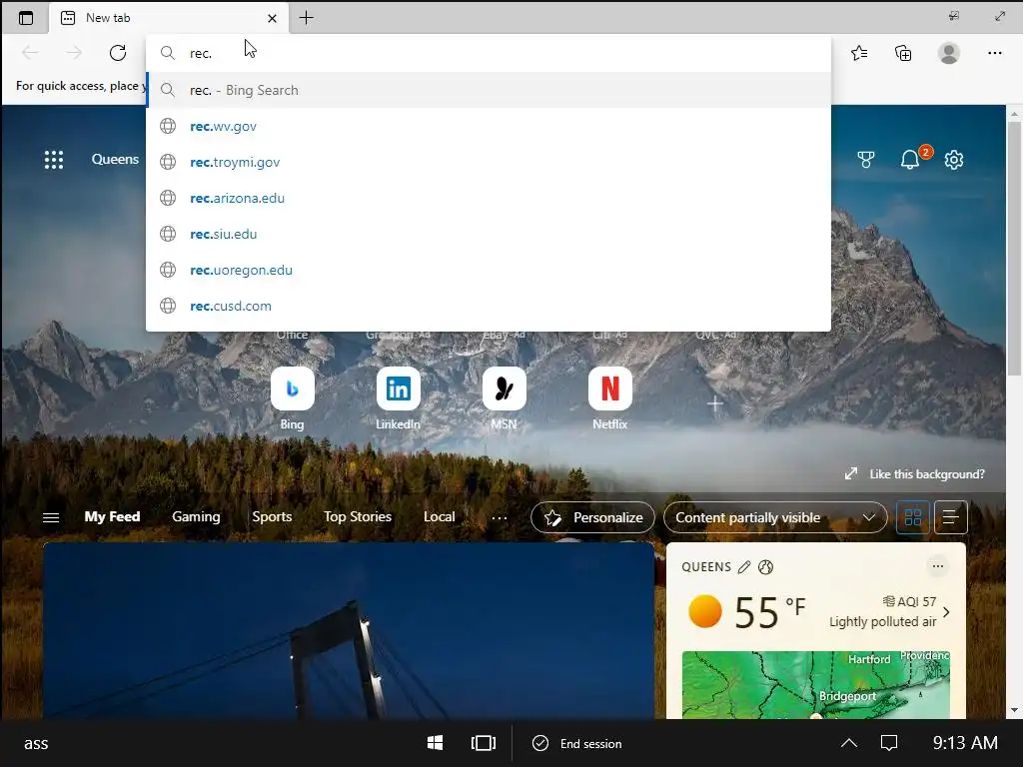Choose rec.uoregon.edu suggestion

click(x=488, y=270)
